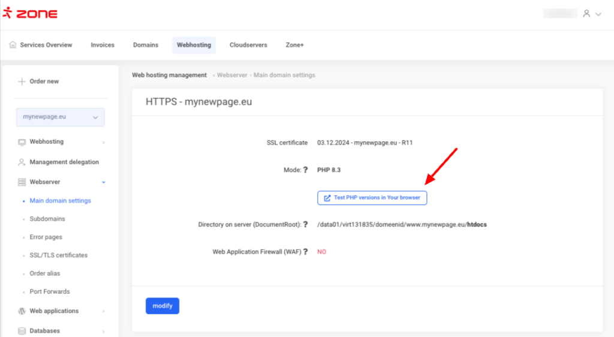Click the question mark next to Mode
Image resolution: width=614 pixels, height=337 pixels.
coord(305,170)
